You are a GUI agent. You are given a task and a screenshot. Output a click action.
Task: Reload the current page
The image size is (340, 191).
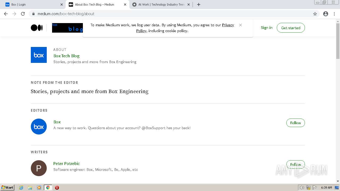point(23,14)
